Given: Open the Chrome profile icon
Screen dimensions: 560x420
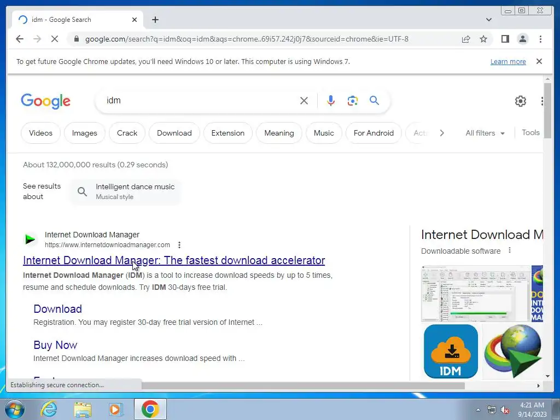Looking at the screenshot, I should click(x=522, y=39).
